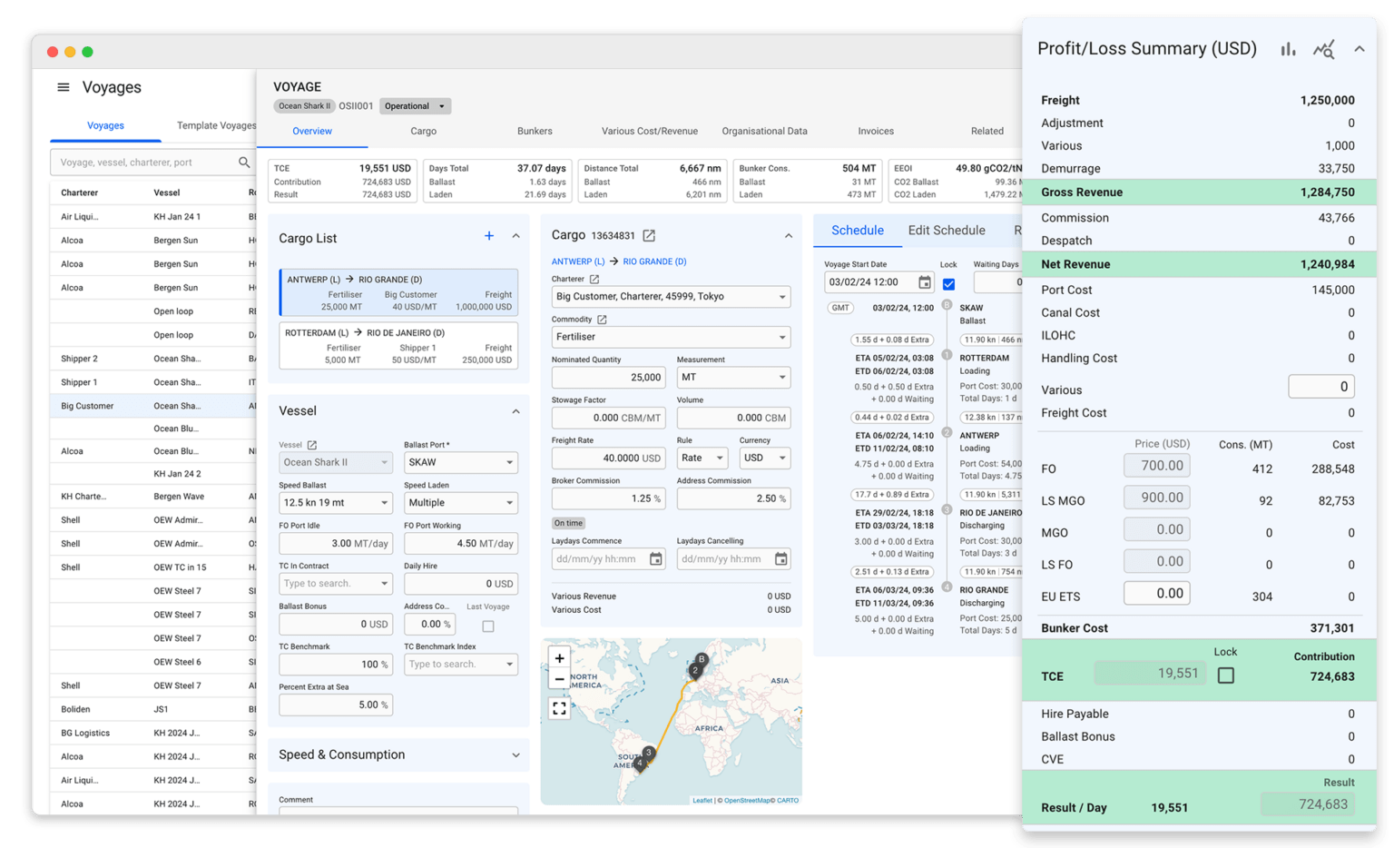Open the bar chart view in Profit/Loss Summary
The width and height of the screenshot is (1394, 848).
point(1288,50)
